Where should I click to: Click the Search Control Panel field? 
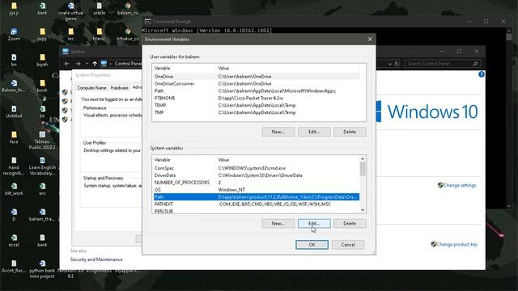(x=442, y=63)
